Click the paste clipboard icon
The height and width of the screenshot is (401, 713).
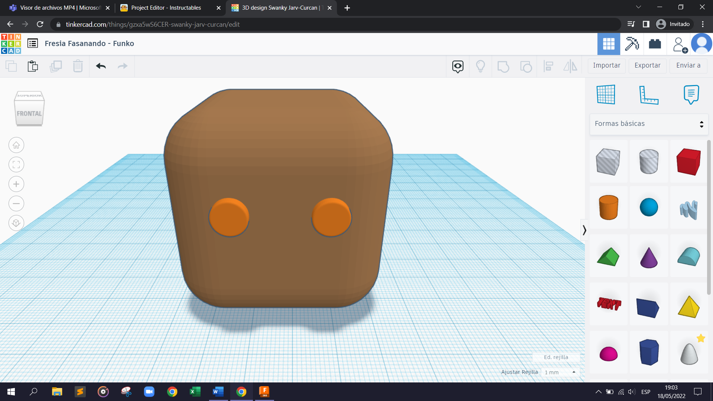click(33, 66)
